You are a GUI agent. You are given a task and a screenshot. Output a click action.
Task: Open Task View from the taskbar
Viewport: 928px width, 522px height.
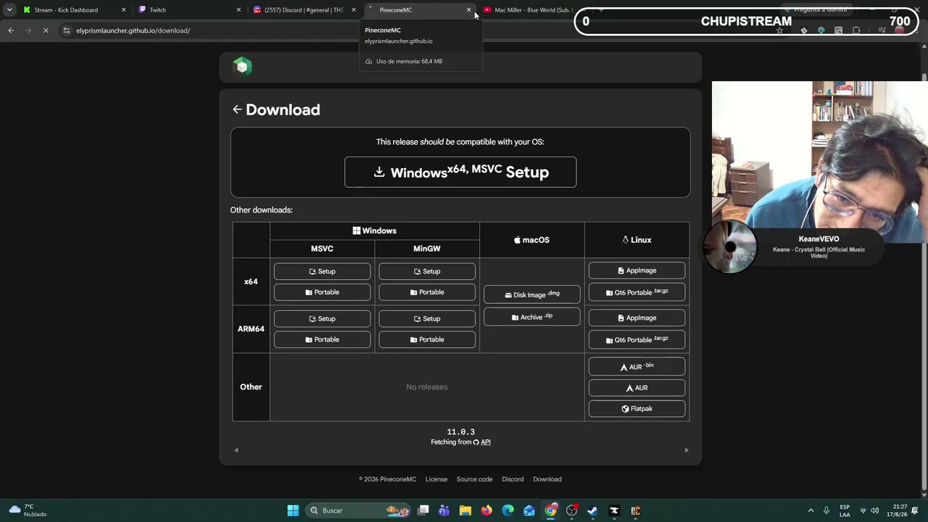point(423,510)
